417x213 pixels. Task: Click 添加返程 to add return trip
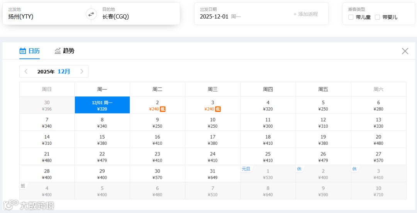pyautogui.click(x=305, y=14)
